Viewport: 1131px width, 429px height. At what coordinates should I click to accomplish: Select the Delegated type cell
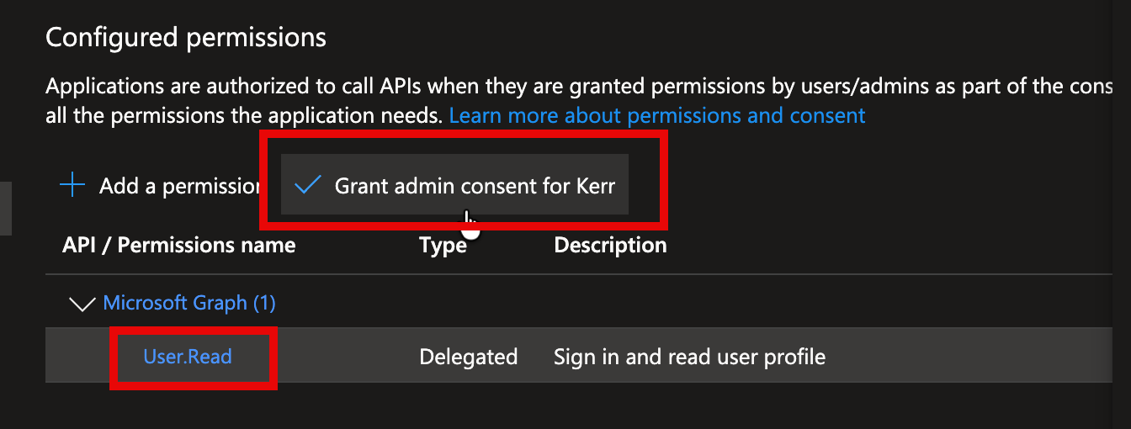tap(468, 357)
